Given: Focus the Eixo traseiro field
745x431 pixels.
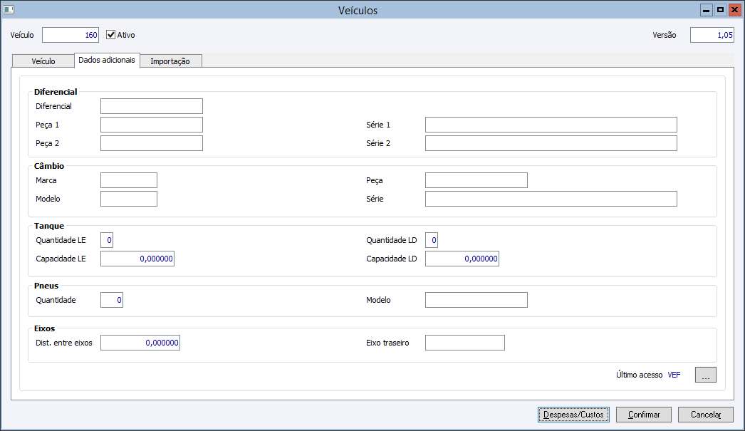Looking at the screenshot, I should coord(464,343).
